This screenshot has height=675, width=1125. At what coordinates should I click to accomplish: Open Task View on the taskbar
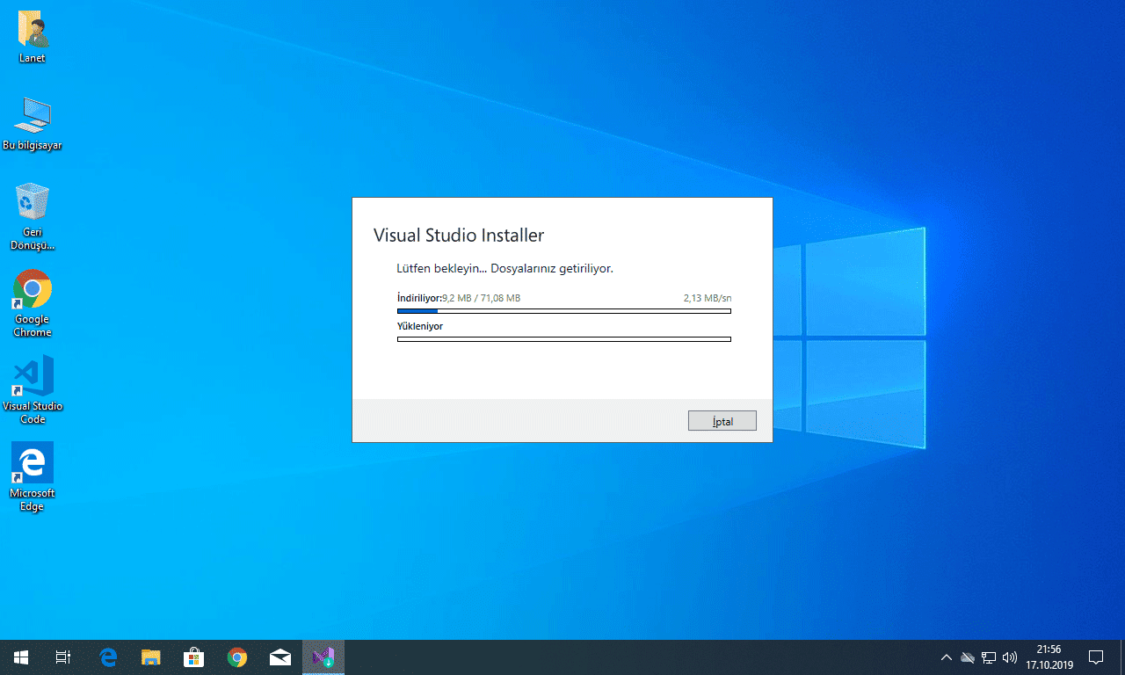tap(63, 657)
